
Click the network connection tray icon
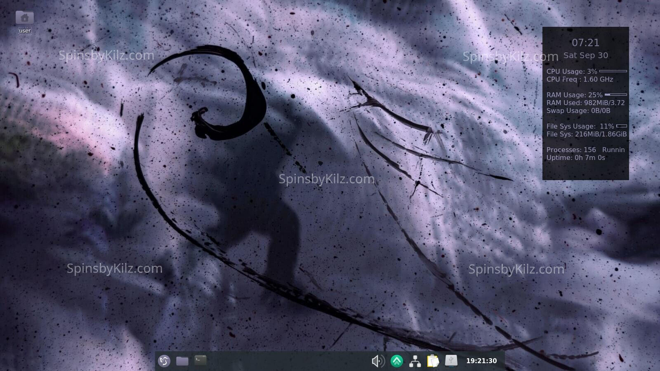point(415,361)
